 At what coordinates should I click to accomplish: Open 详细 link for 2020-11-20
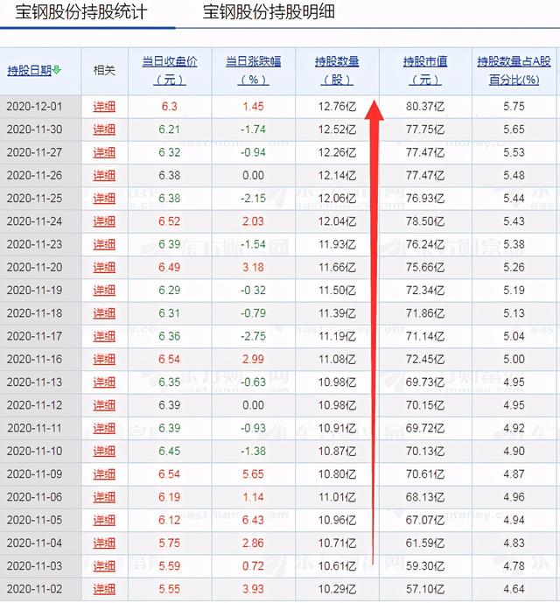click(x=104, y=267)
